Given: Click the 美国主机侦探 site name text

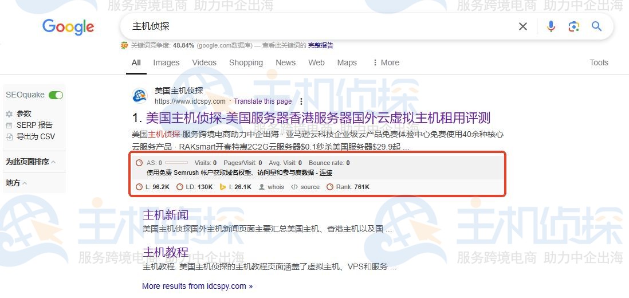Looking at the screenshot, I should pyautogui.click(x=179, y=91).
